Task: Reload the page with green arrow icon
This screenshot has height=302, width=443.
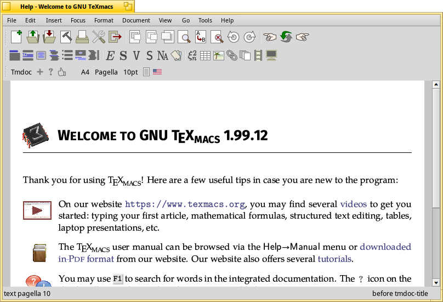Action: click(286, 37)
